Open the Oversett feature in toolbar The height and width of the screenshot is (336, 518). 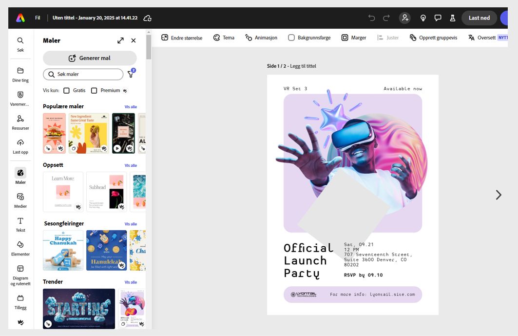[486, 37]
